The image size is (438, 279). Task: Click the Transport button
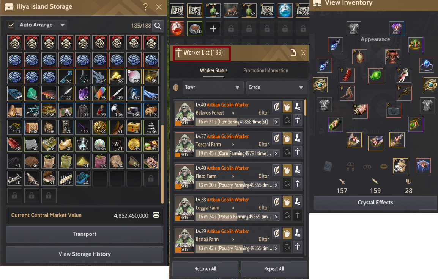[x=85, y=234]
